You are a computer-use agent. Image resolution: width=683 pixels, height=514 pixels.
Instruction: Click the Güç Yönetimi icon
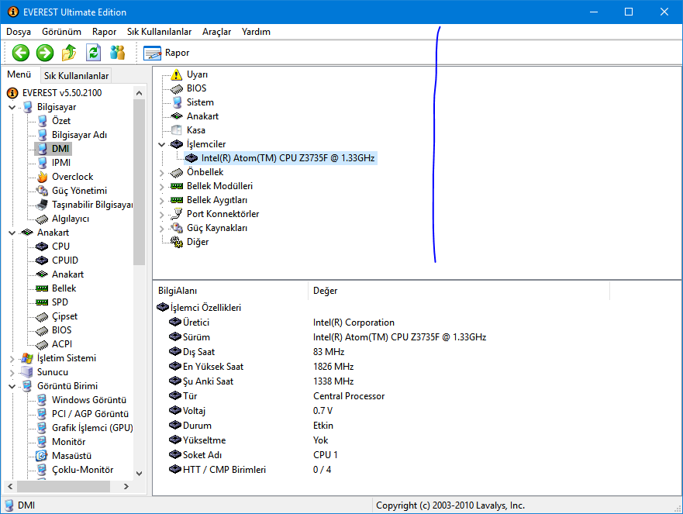43,191
